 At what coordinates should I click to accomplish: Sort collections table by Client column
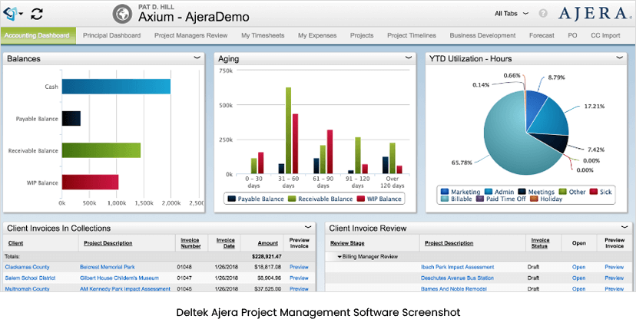16,243
